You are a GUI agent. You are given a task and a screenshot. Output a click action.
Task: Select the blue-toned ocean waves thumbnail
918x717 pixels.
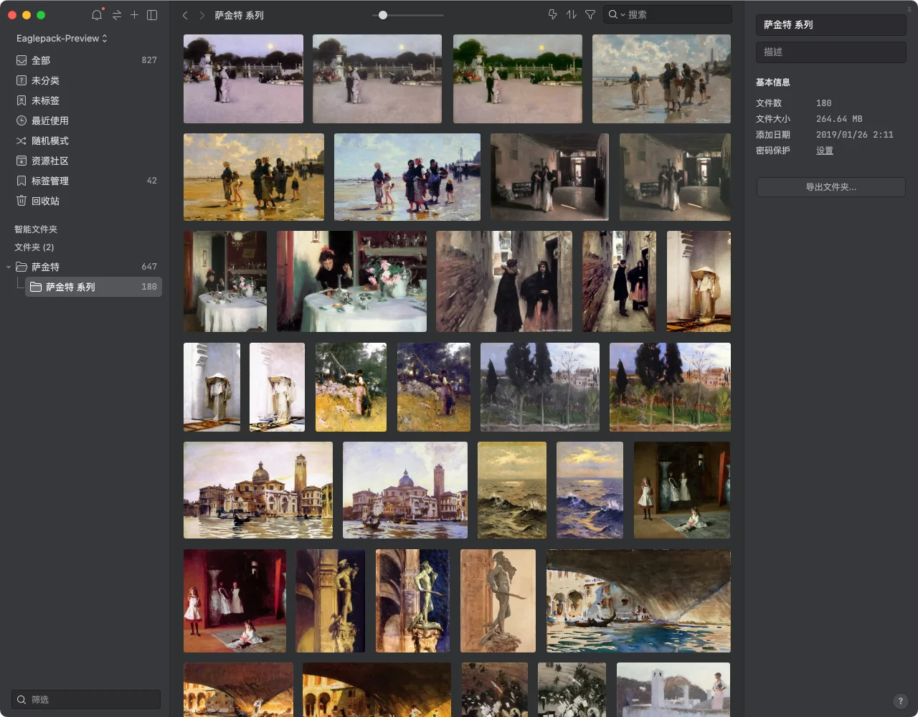(x=590, y=490)
